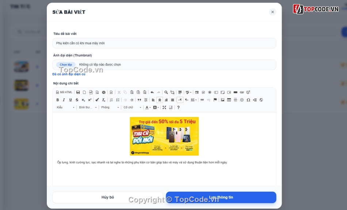Open the background color picker
347x210 pixels.
(x=156, y=107)
